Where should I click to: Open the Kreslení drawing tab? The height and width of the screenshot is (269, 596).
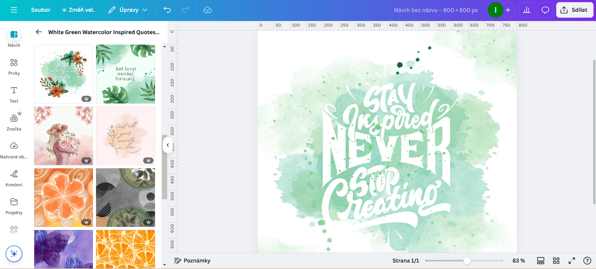pyautogui.click(x=14, y=178)
